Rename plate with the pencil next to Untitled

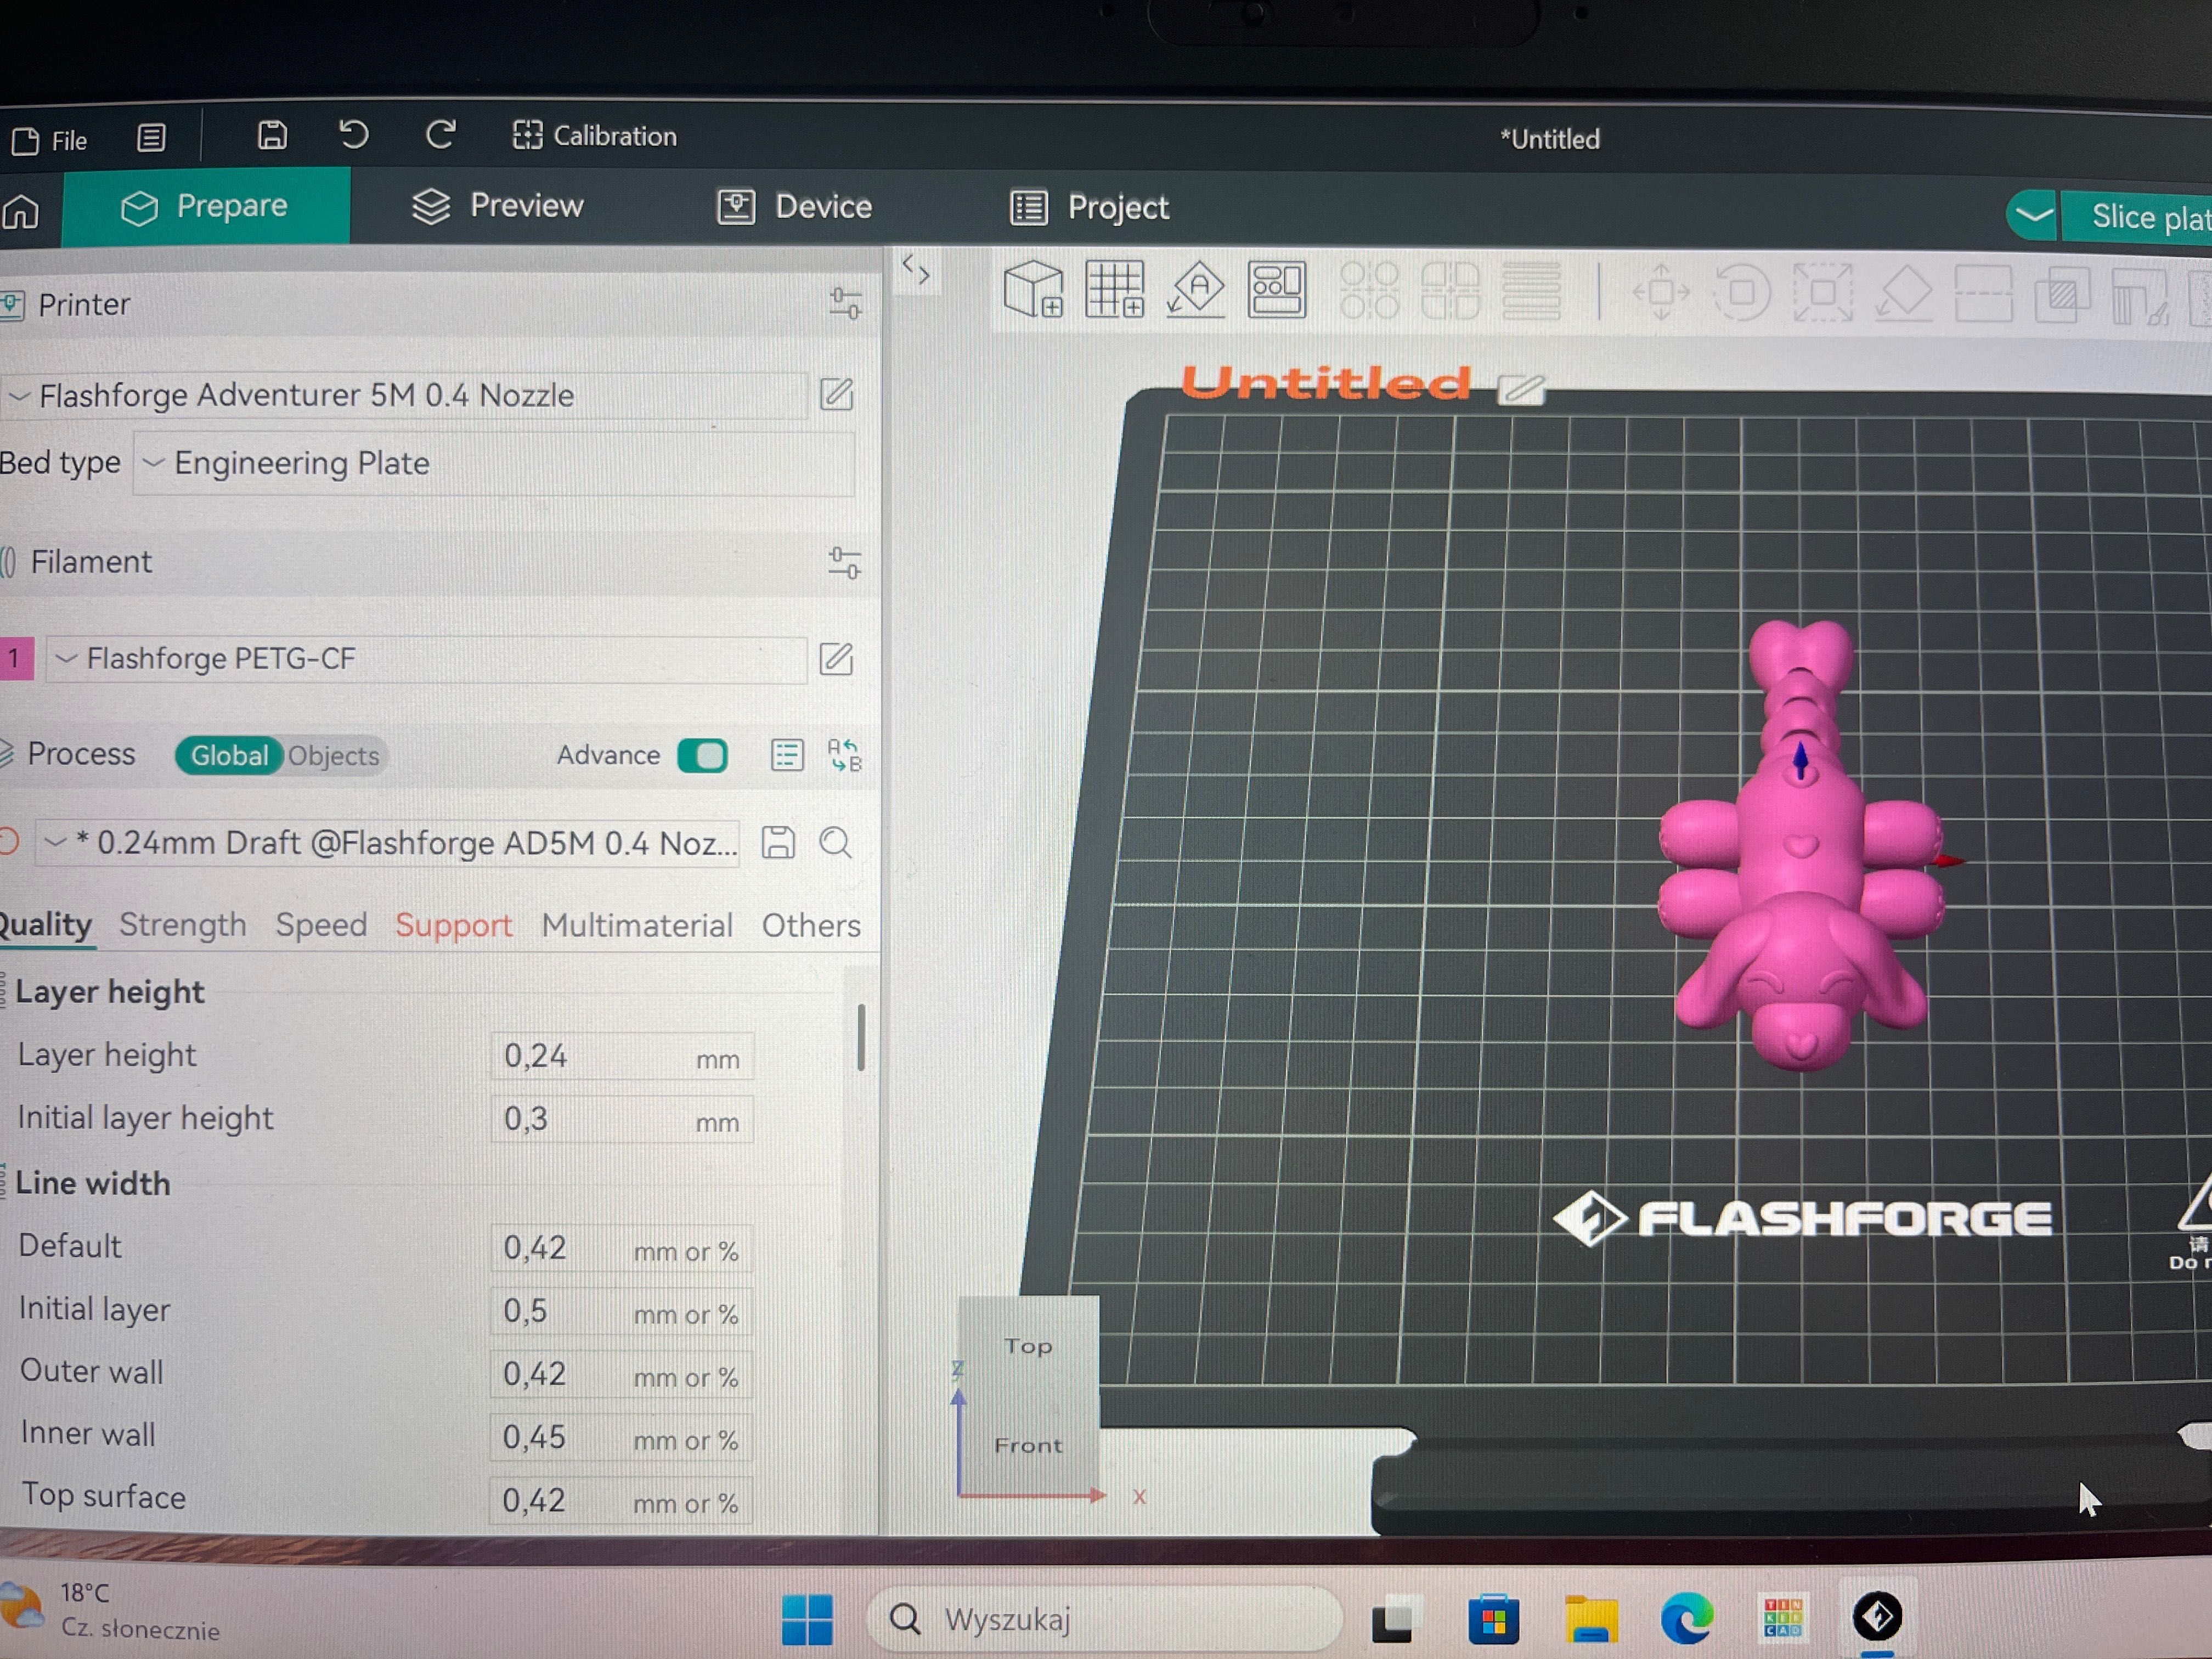click(1521, 389)
